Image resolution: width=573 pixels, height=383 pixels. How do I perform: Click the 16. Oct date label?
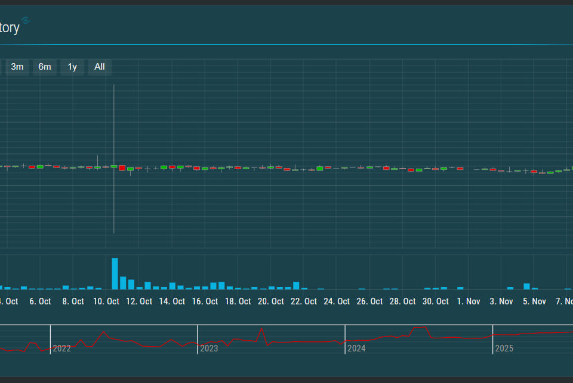(205, 301)
